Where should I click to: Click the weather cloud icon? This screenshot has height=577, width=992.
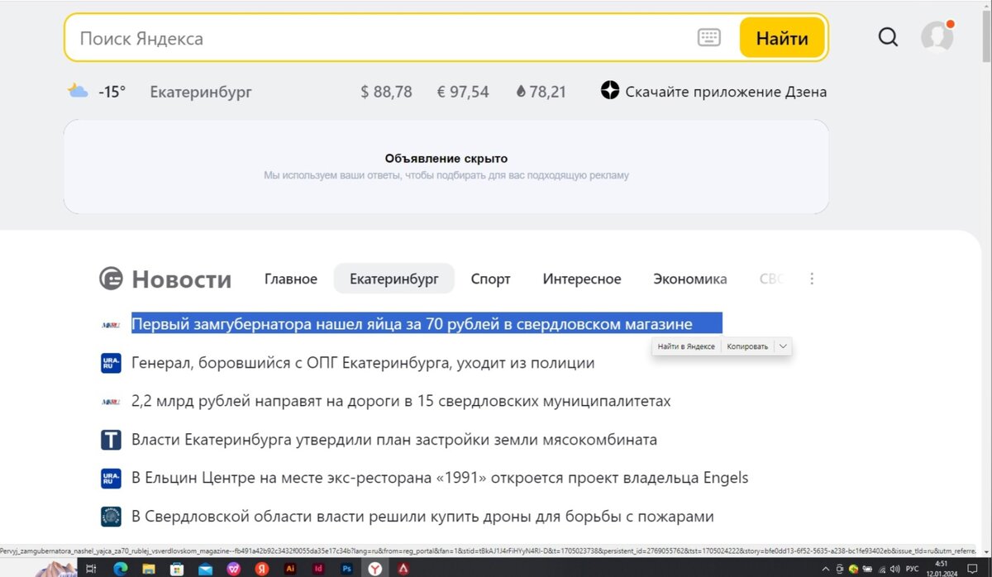78,91
